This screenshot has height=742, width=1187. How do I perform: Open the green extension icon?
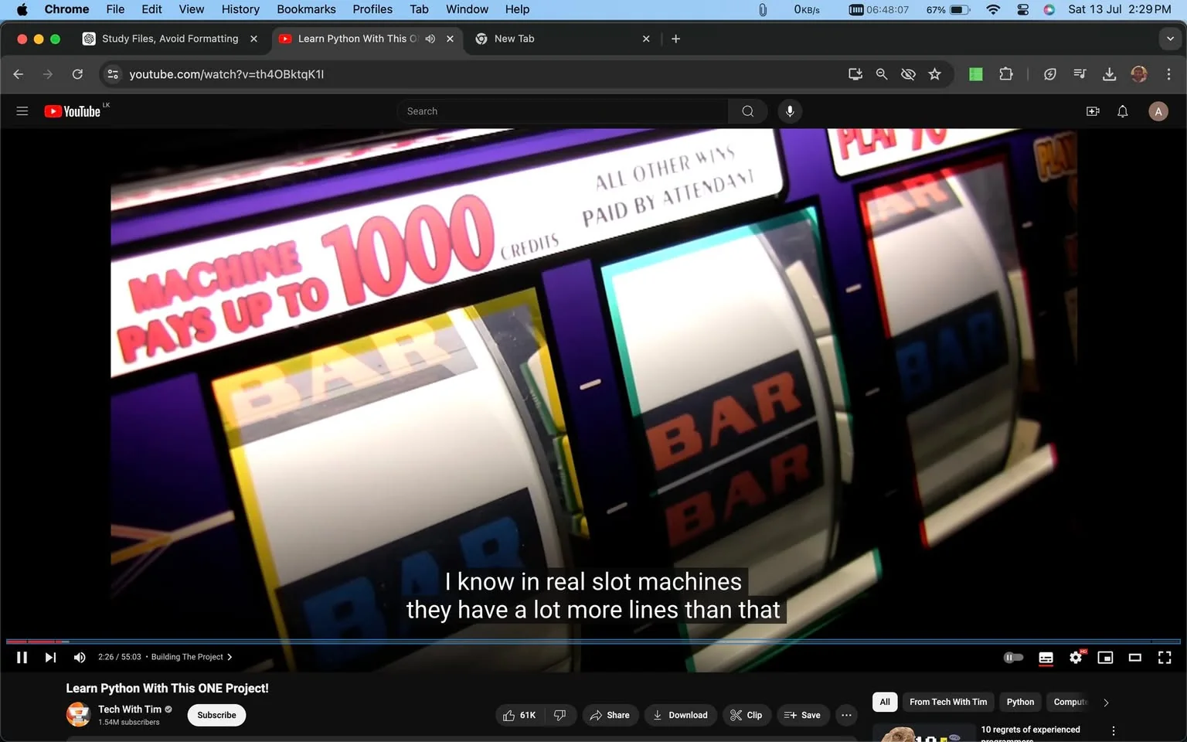point(976,74)
